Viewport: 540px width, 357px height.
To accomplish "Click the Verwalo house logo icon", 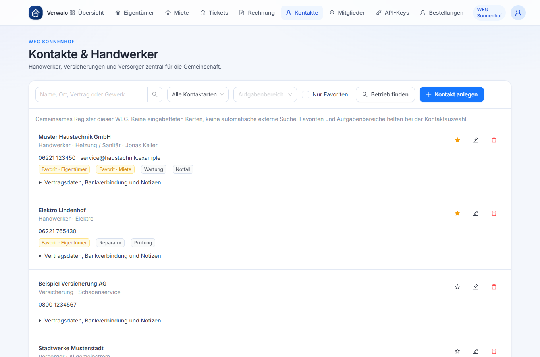I will point(36,13).
